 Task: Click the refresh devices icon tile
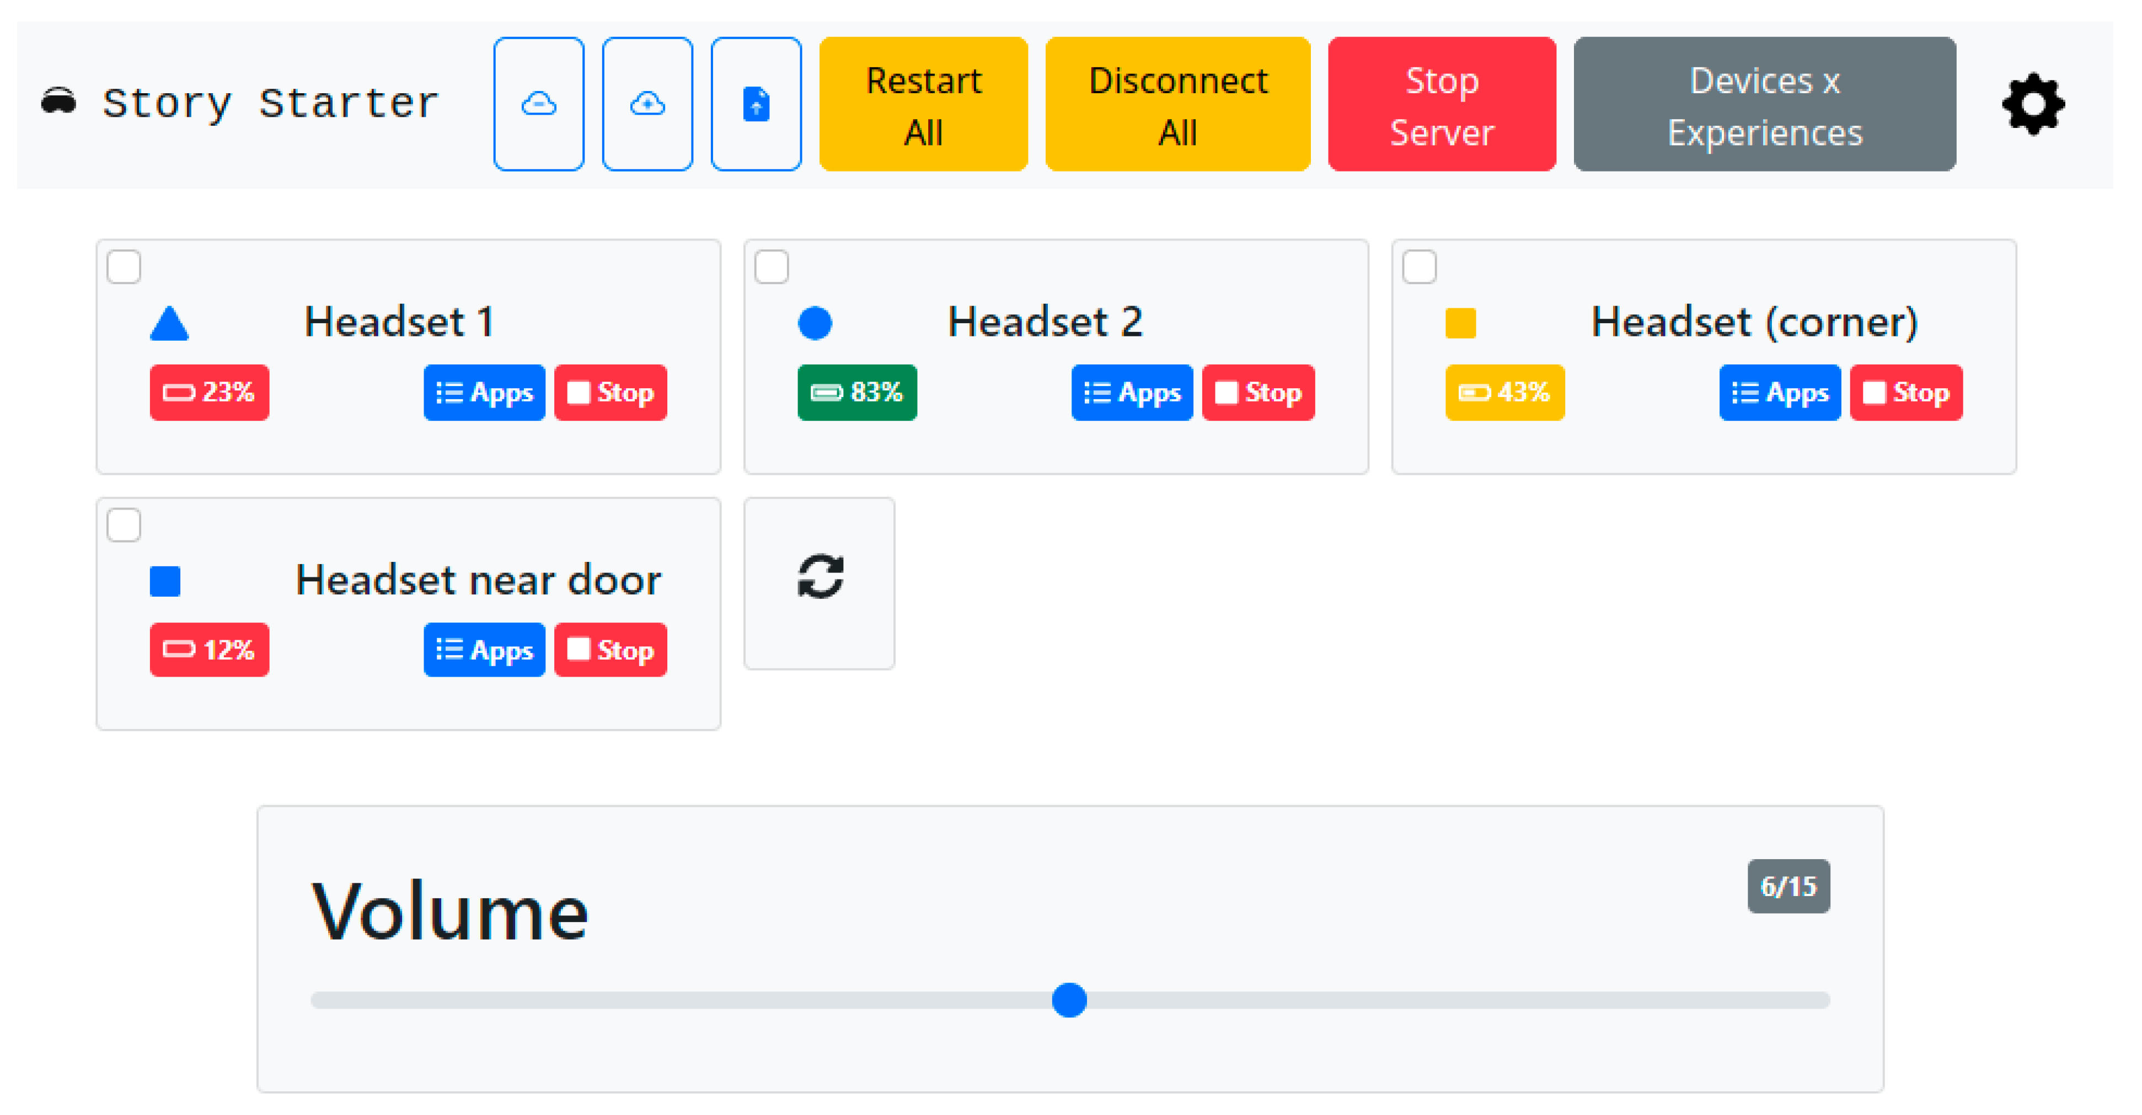click(820, 577)
